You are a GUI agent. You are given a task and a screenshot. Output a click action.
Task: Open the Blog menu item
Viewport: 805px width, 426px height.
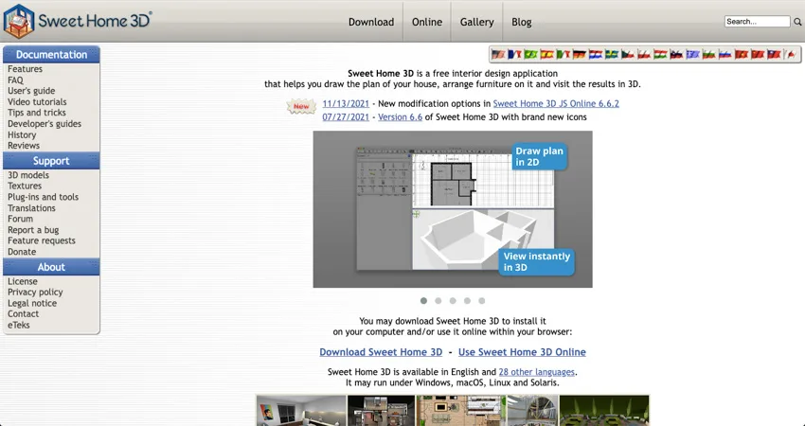[522, 22]
